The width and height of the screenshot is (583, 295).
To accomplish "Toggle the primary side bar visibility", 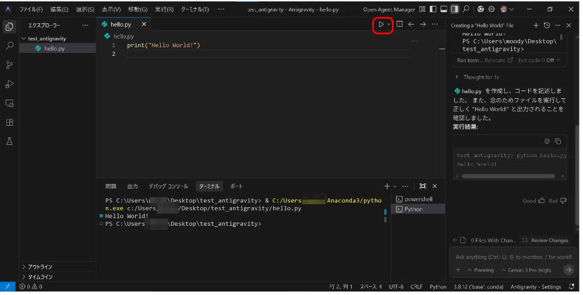I will pos(433,9).
